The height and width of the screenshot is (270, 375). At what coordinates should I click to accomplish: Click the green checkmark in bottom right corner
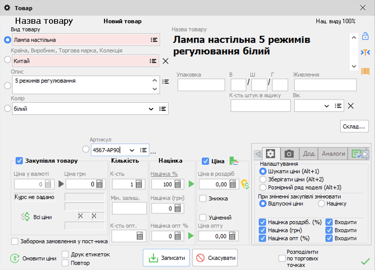365,262
